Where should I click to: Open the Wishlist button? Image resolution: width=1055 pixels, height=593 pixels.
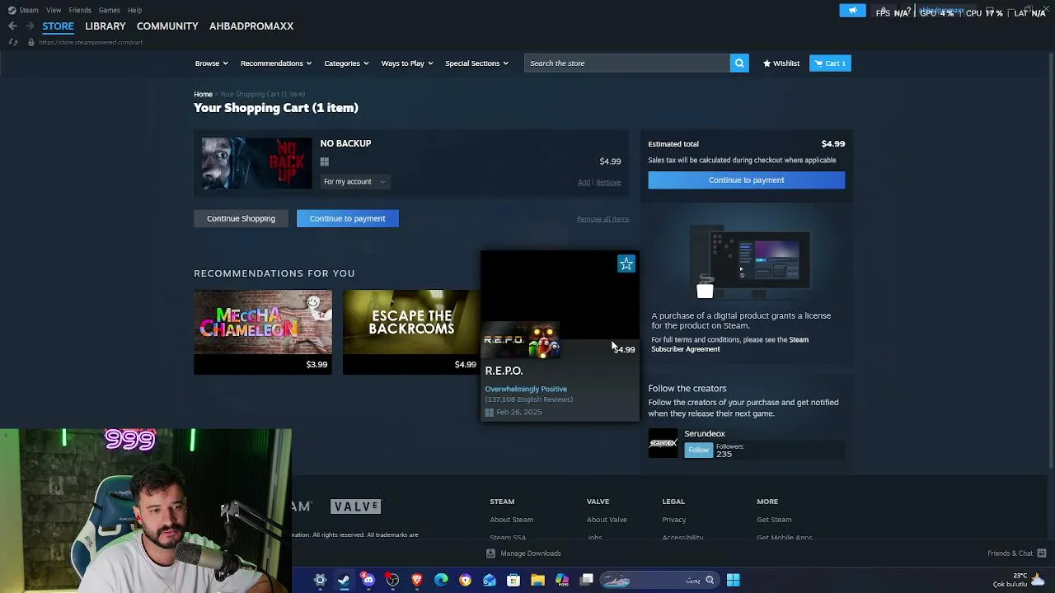point(781,63)
